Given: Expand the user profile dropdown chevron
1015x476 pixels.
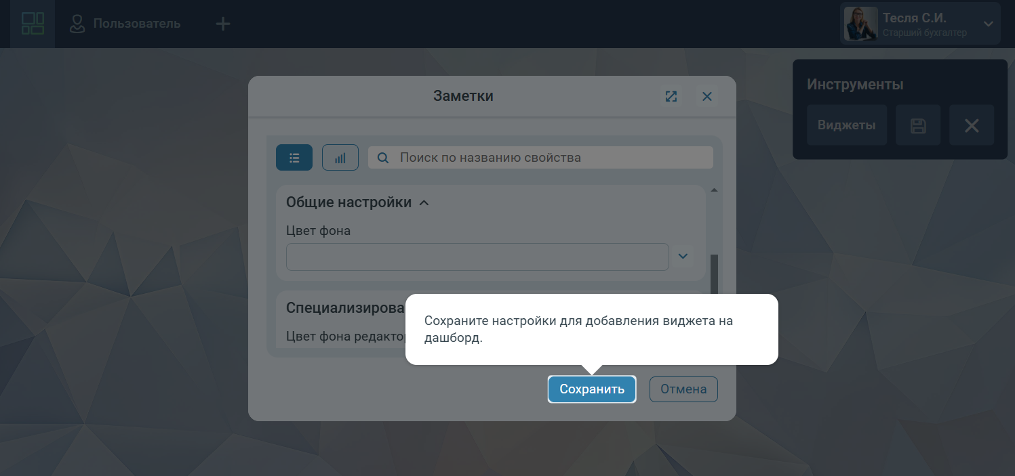Looking at the screenshot, I should 988,24.
